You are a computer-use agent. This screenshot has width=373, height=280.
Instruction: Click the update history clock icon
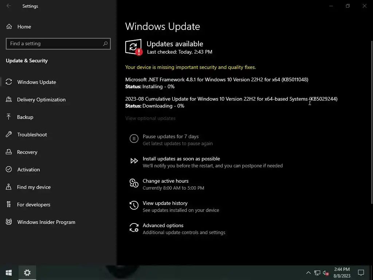coord(134,205)
